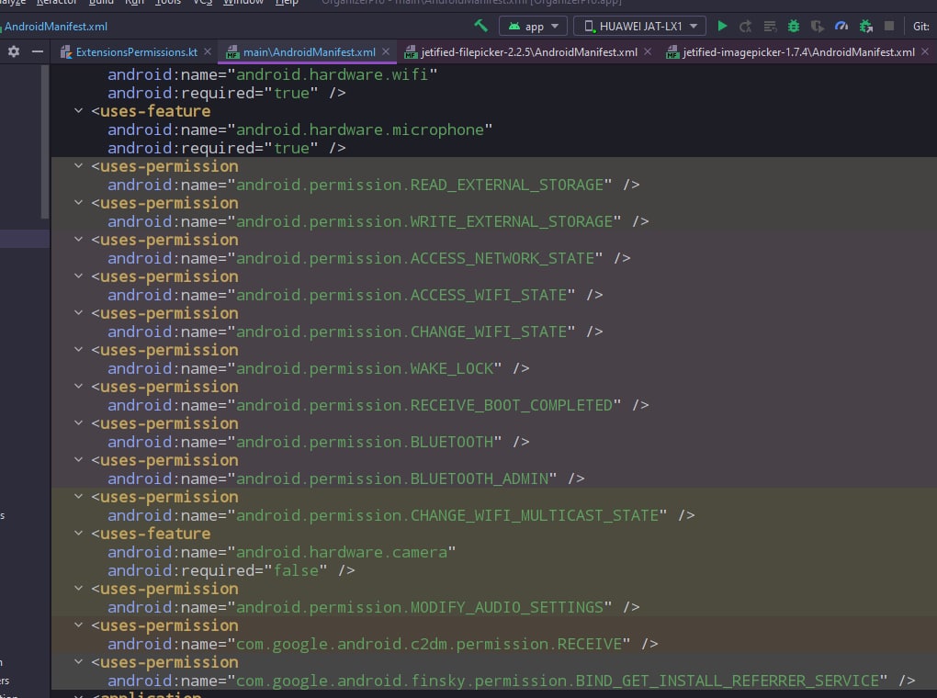The image size is (937, 698).
Task: Click the Build hammer icon
Action: tap(481, 26)
